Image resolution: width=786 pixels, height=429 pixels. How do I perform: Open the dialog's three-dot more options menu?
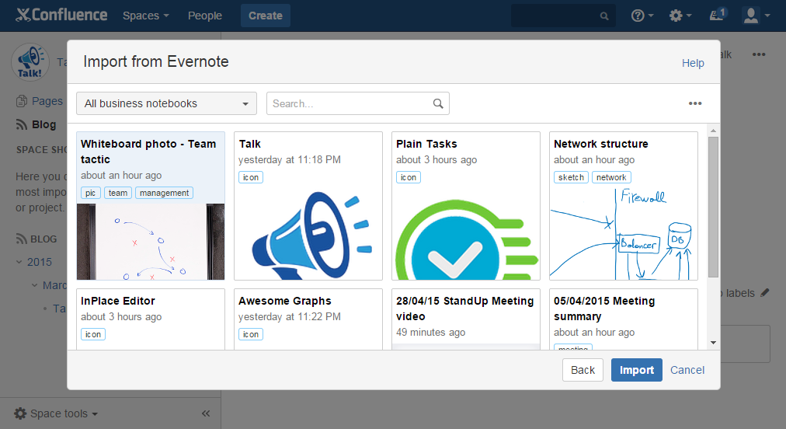[694, 103]
